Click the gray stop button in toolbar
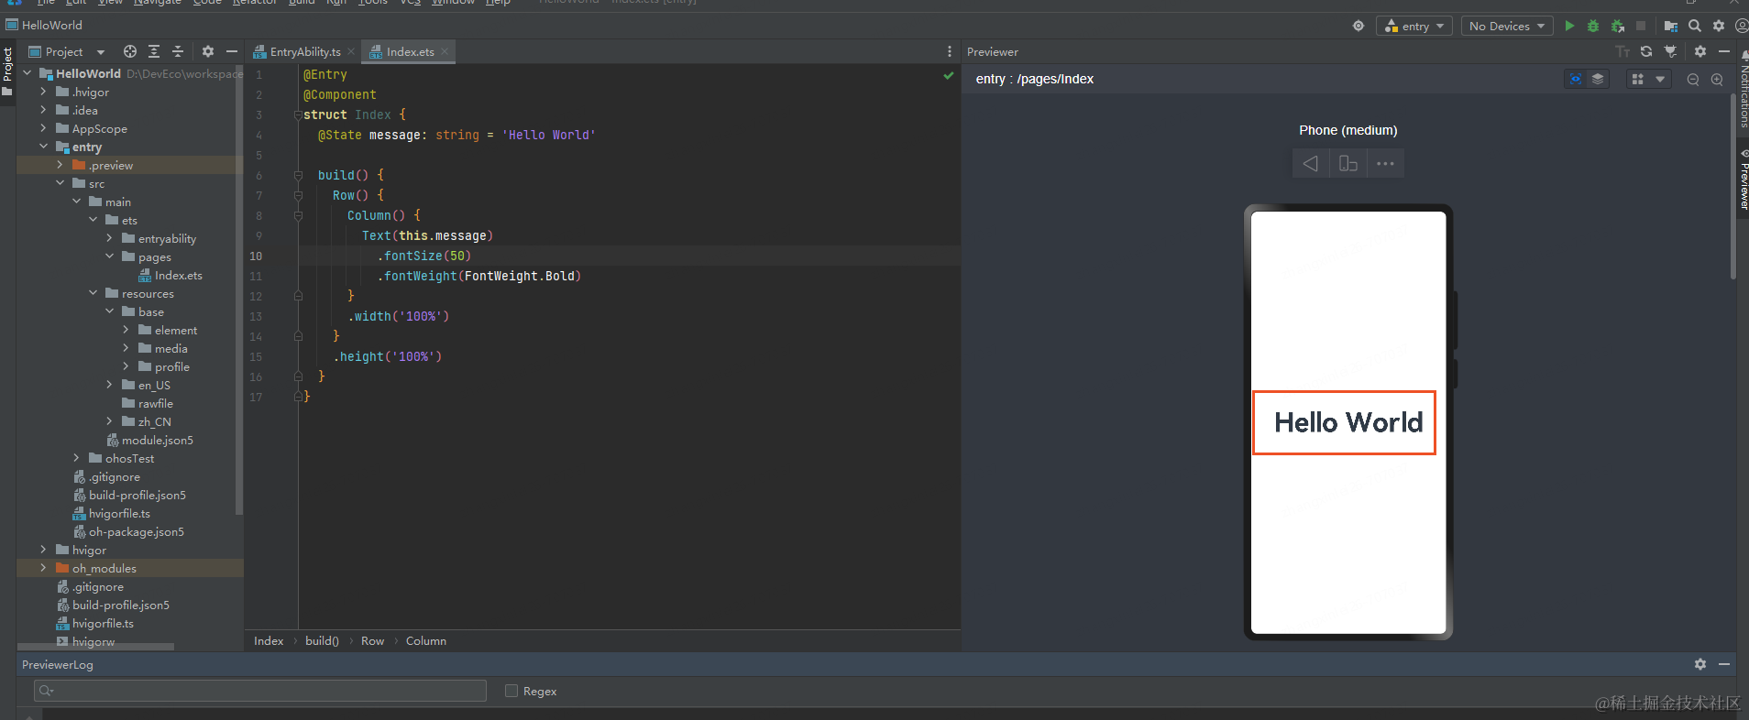This screenshot has width=1749, height=720. tap(1641, 26)
